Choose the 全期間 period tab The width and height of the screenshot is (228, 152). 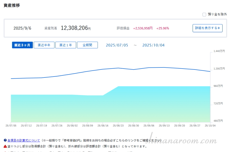[x=87, y=45]
